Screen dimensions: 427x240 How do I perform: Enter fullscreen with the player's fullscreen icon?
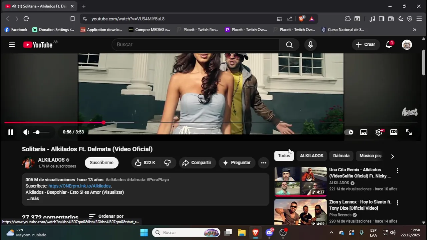409,132
